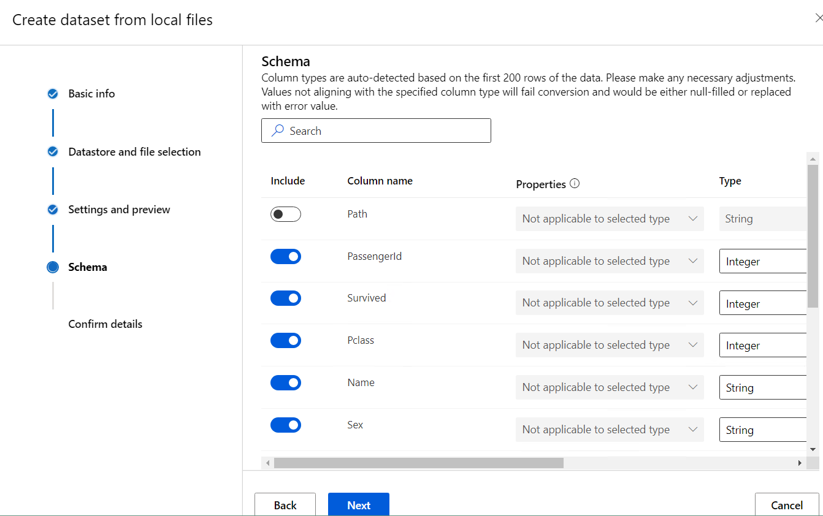This screenshot has height=516, width=823.
Task: Click the horizontal scrollbar thumb
Action: pyautogui.click(x=418, y=463)
